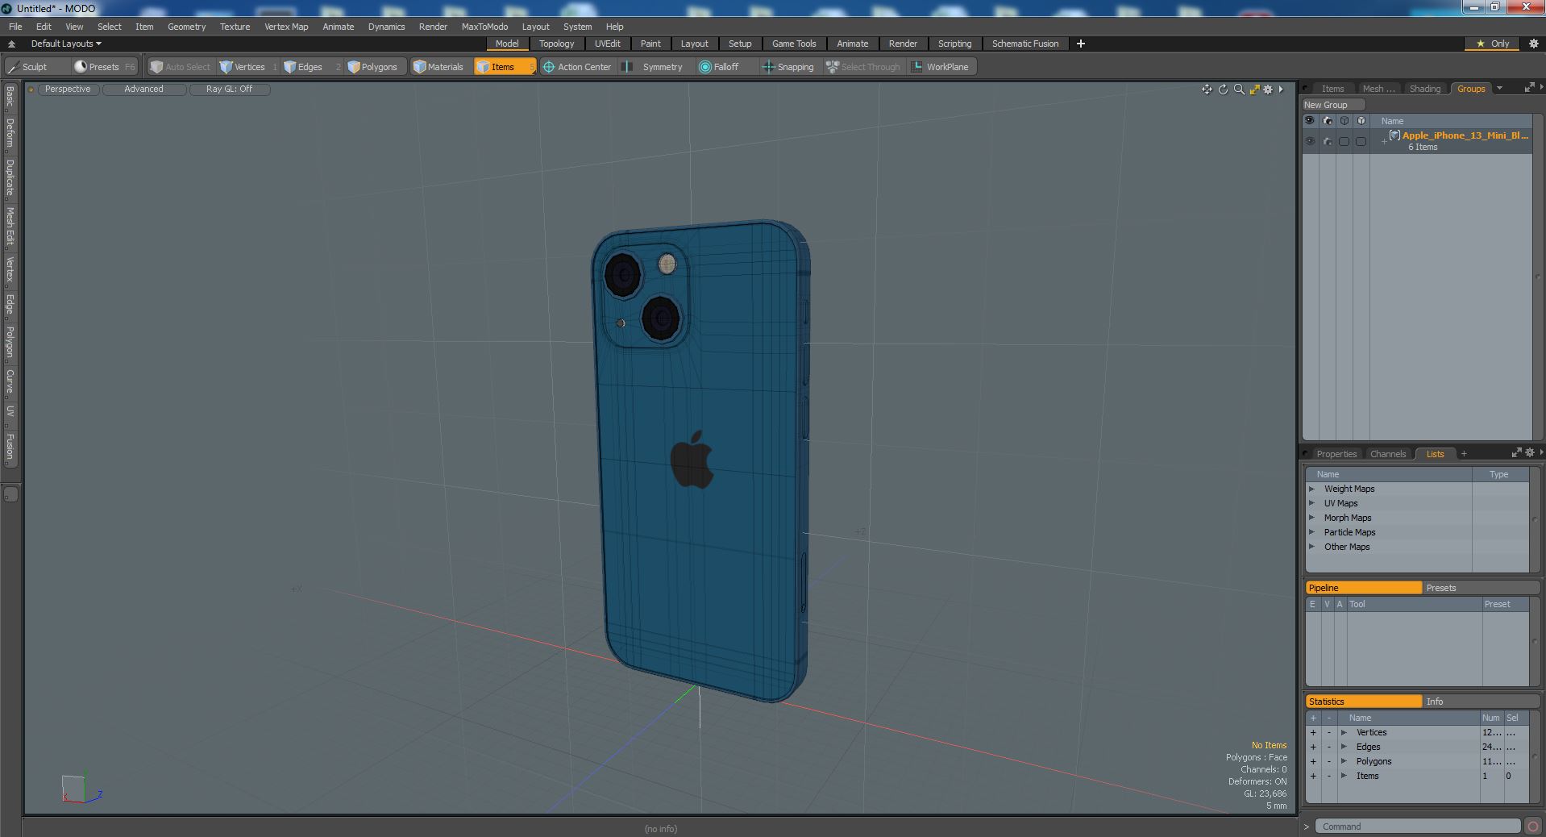Switch to Edges selection mode

(x=310, y=67)
